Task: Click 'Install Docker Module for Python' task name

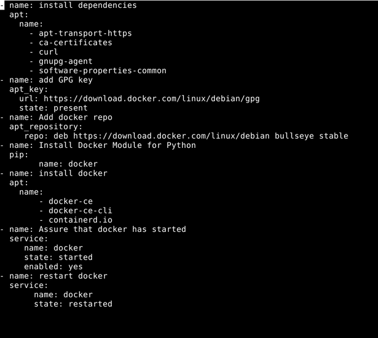Action: [117, 145]
